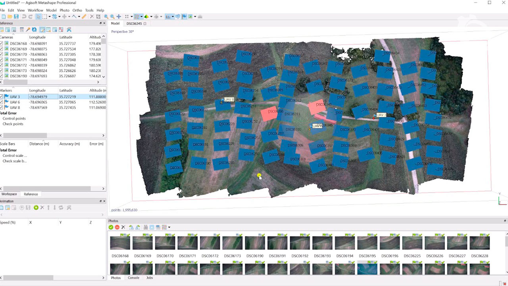Click the green Add animation keyframe icon

coord(36,208)
